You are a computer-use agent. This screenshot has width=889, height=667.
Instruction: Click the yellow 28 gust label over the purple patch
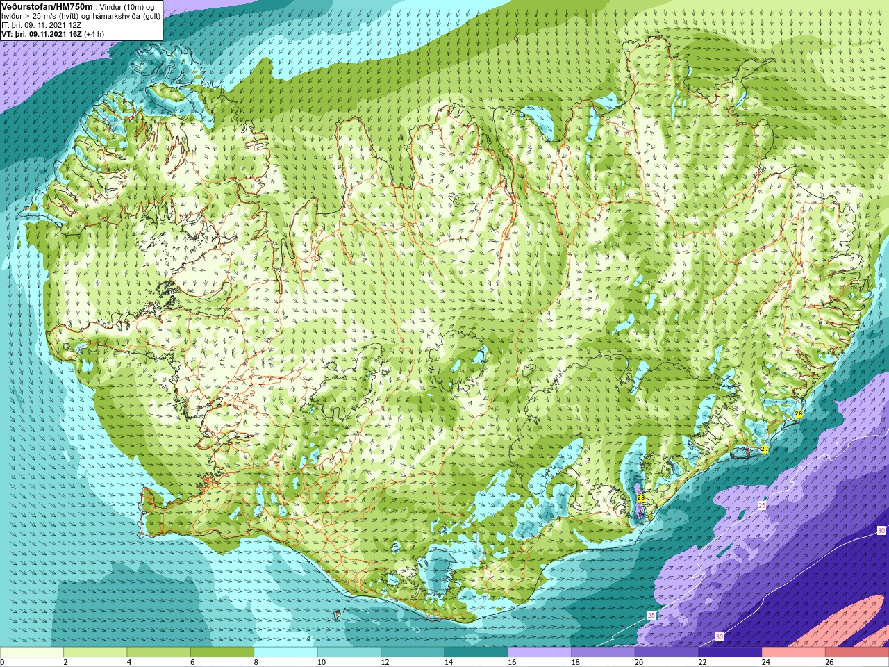(x=641, y=497)
